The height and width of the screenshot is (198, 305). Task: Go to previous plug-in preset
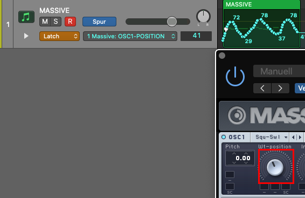point(262,88)
